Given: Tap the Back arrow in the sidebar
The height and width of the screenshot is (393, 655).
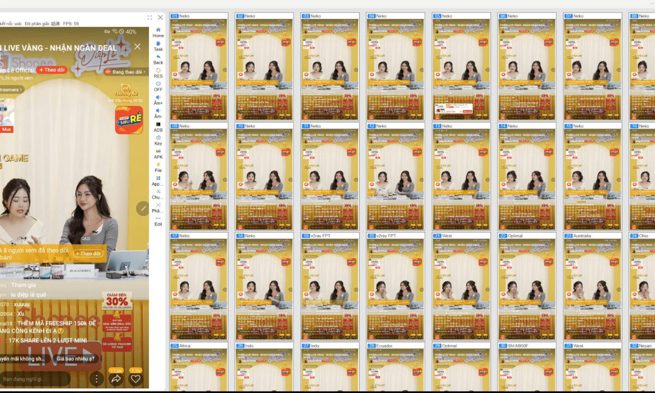Looking at the screenshot, I should [158, 59].
